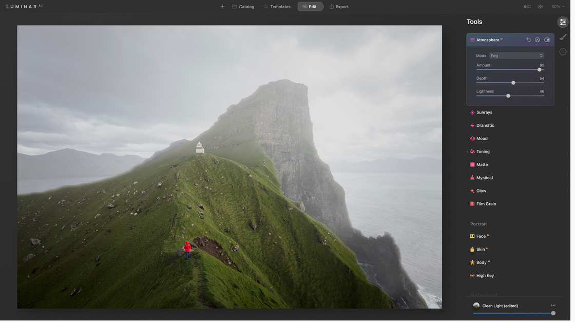Open the local masking brush icon
The width and height of the screenshot is (575, 322).
563,37
